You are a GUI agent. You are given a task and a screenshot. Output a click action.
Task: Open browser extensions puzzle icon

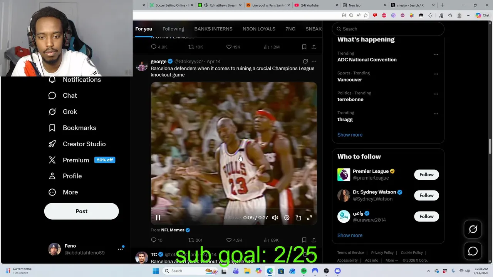(430, 15)
